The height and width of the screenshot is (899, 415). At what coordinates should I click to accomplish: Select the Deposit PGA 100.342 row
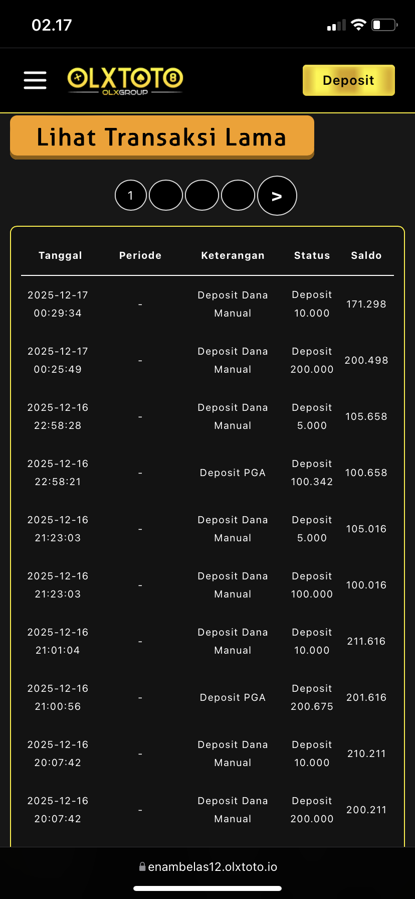(x=233, y=473)
